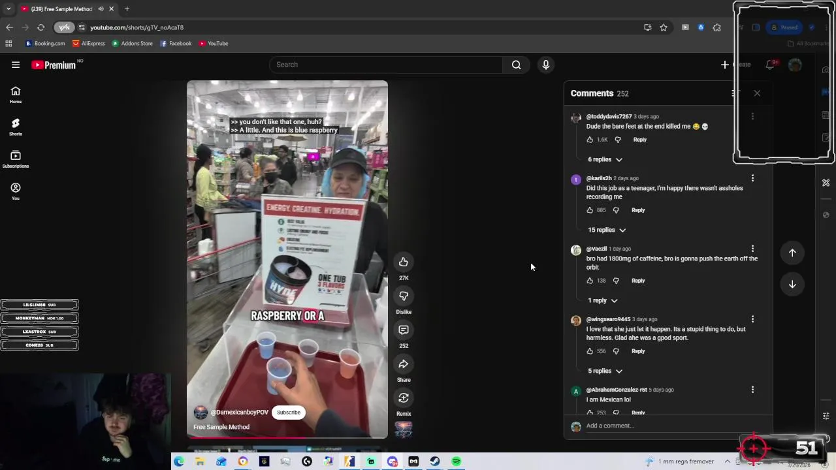
Task: Click the YouTube Premium logo
Action: [x=54, y=65]
